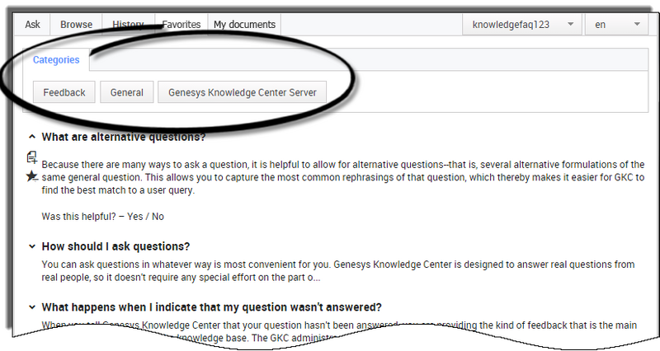Click the star favorite icon
The height and width of the screenshot is (351, 660).
click(x=31, y=175)
